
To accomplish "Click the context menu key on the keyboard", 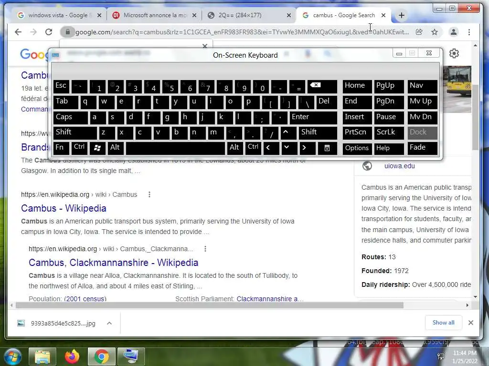I will (328, 148).
